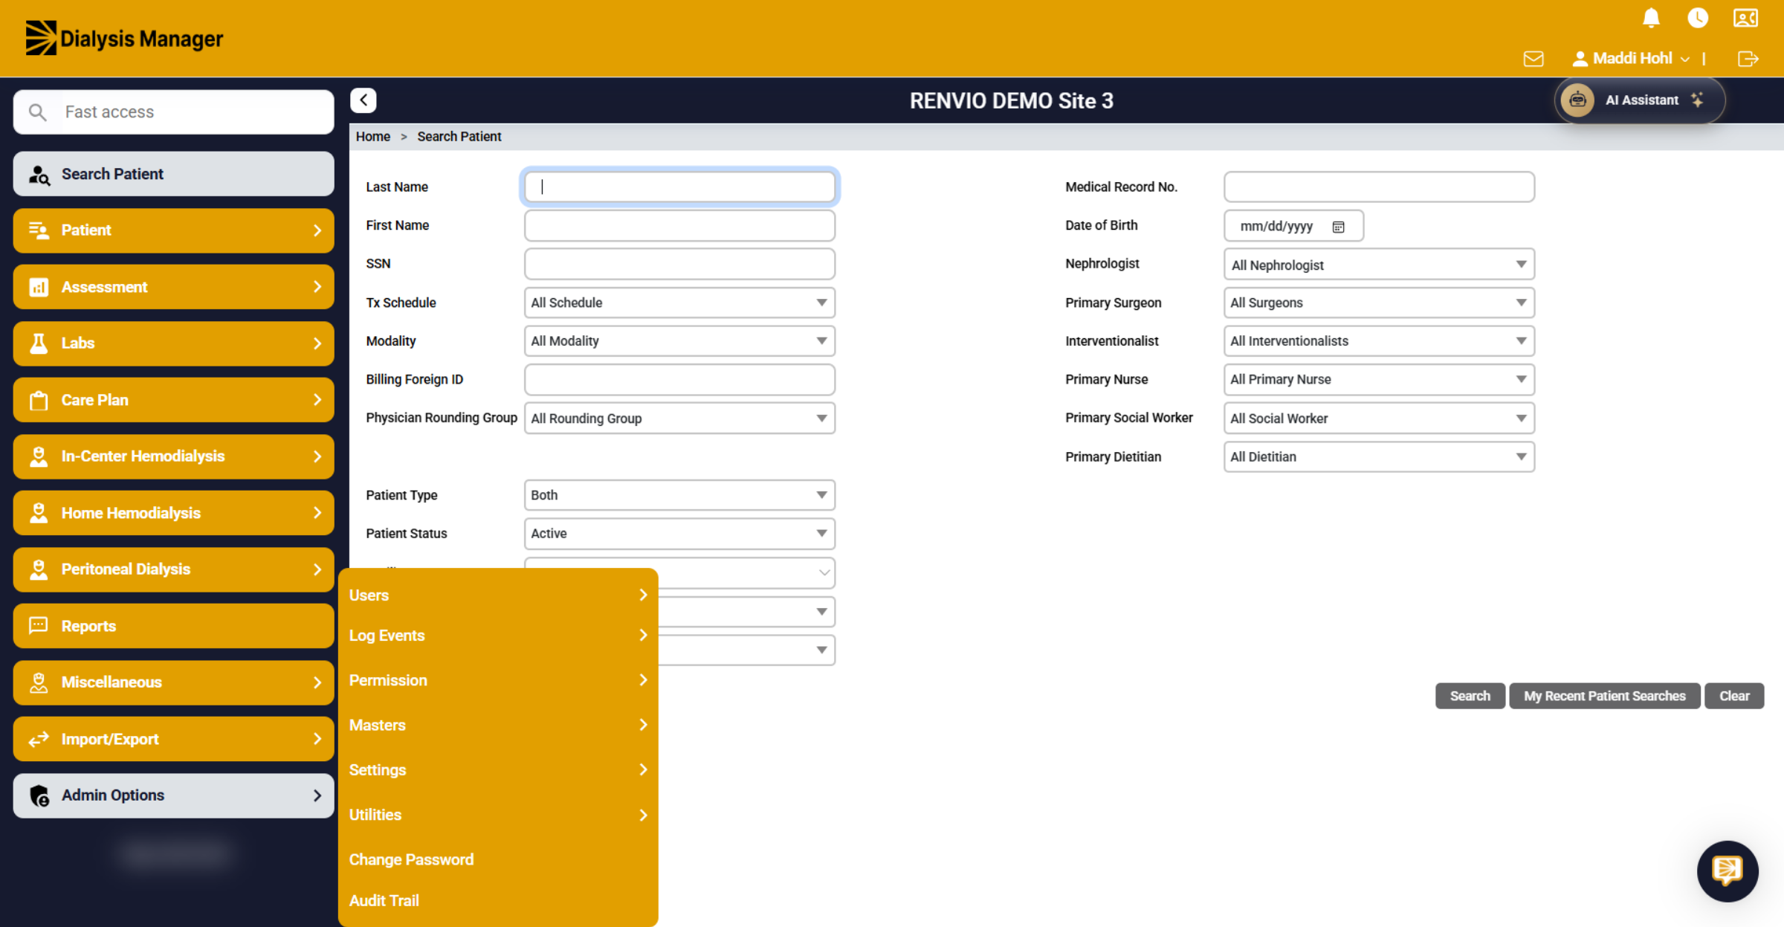
Task: Open the Utilities submenu
Action: (x=498, y=815)
